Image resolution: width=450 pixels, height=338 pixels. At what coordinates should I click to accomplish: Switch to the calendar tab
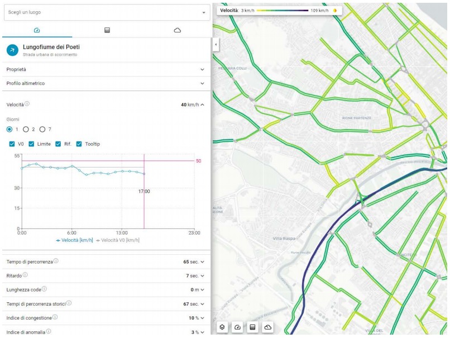107,30
